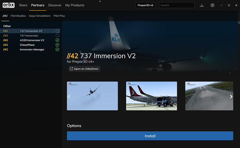Screen dimensions: 240x148
Task: Click the vertical scrollbar thumb
Action: click(x=239, y=23)
